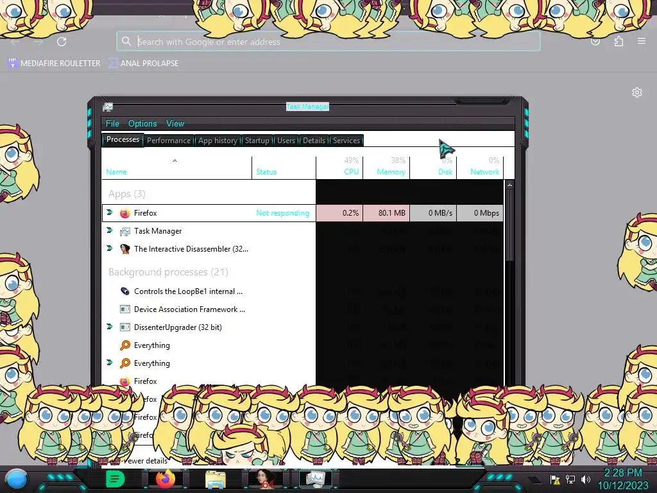Sort processes by Network column
This screenshot has height=493, width=657.
click(480, 168)
